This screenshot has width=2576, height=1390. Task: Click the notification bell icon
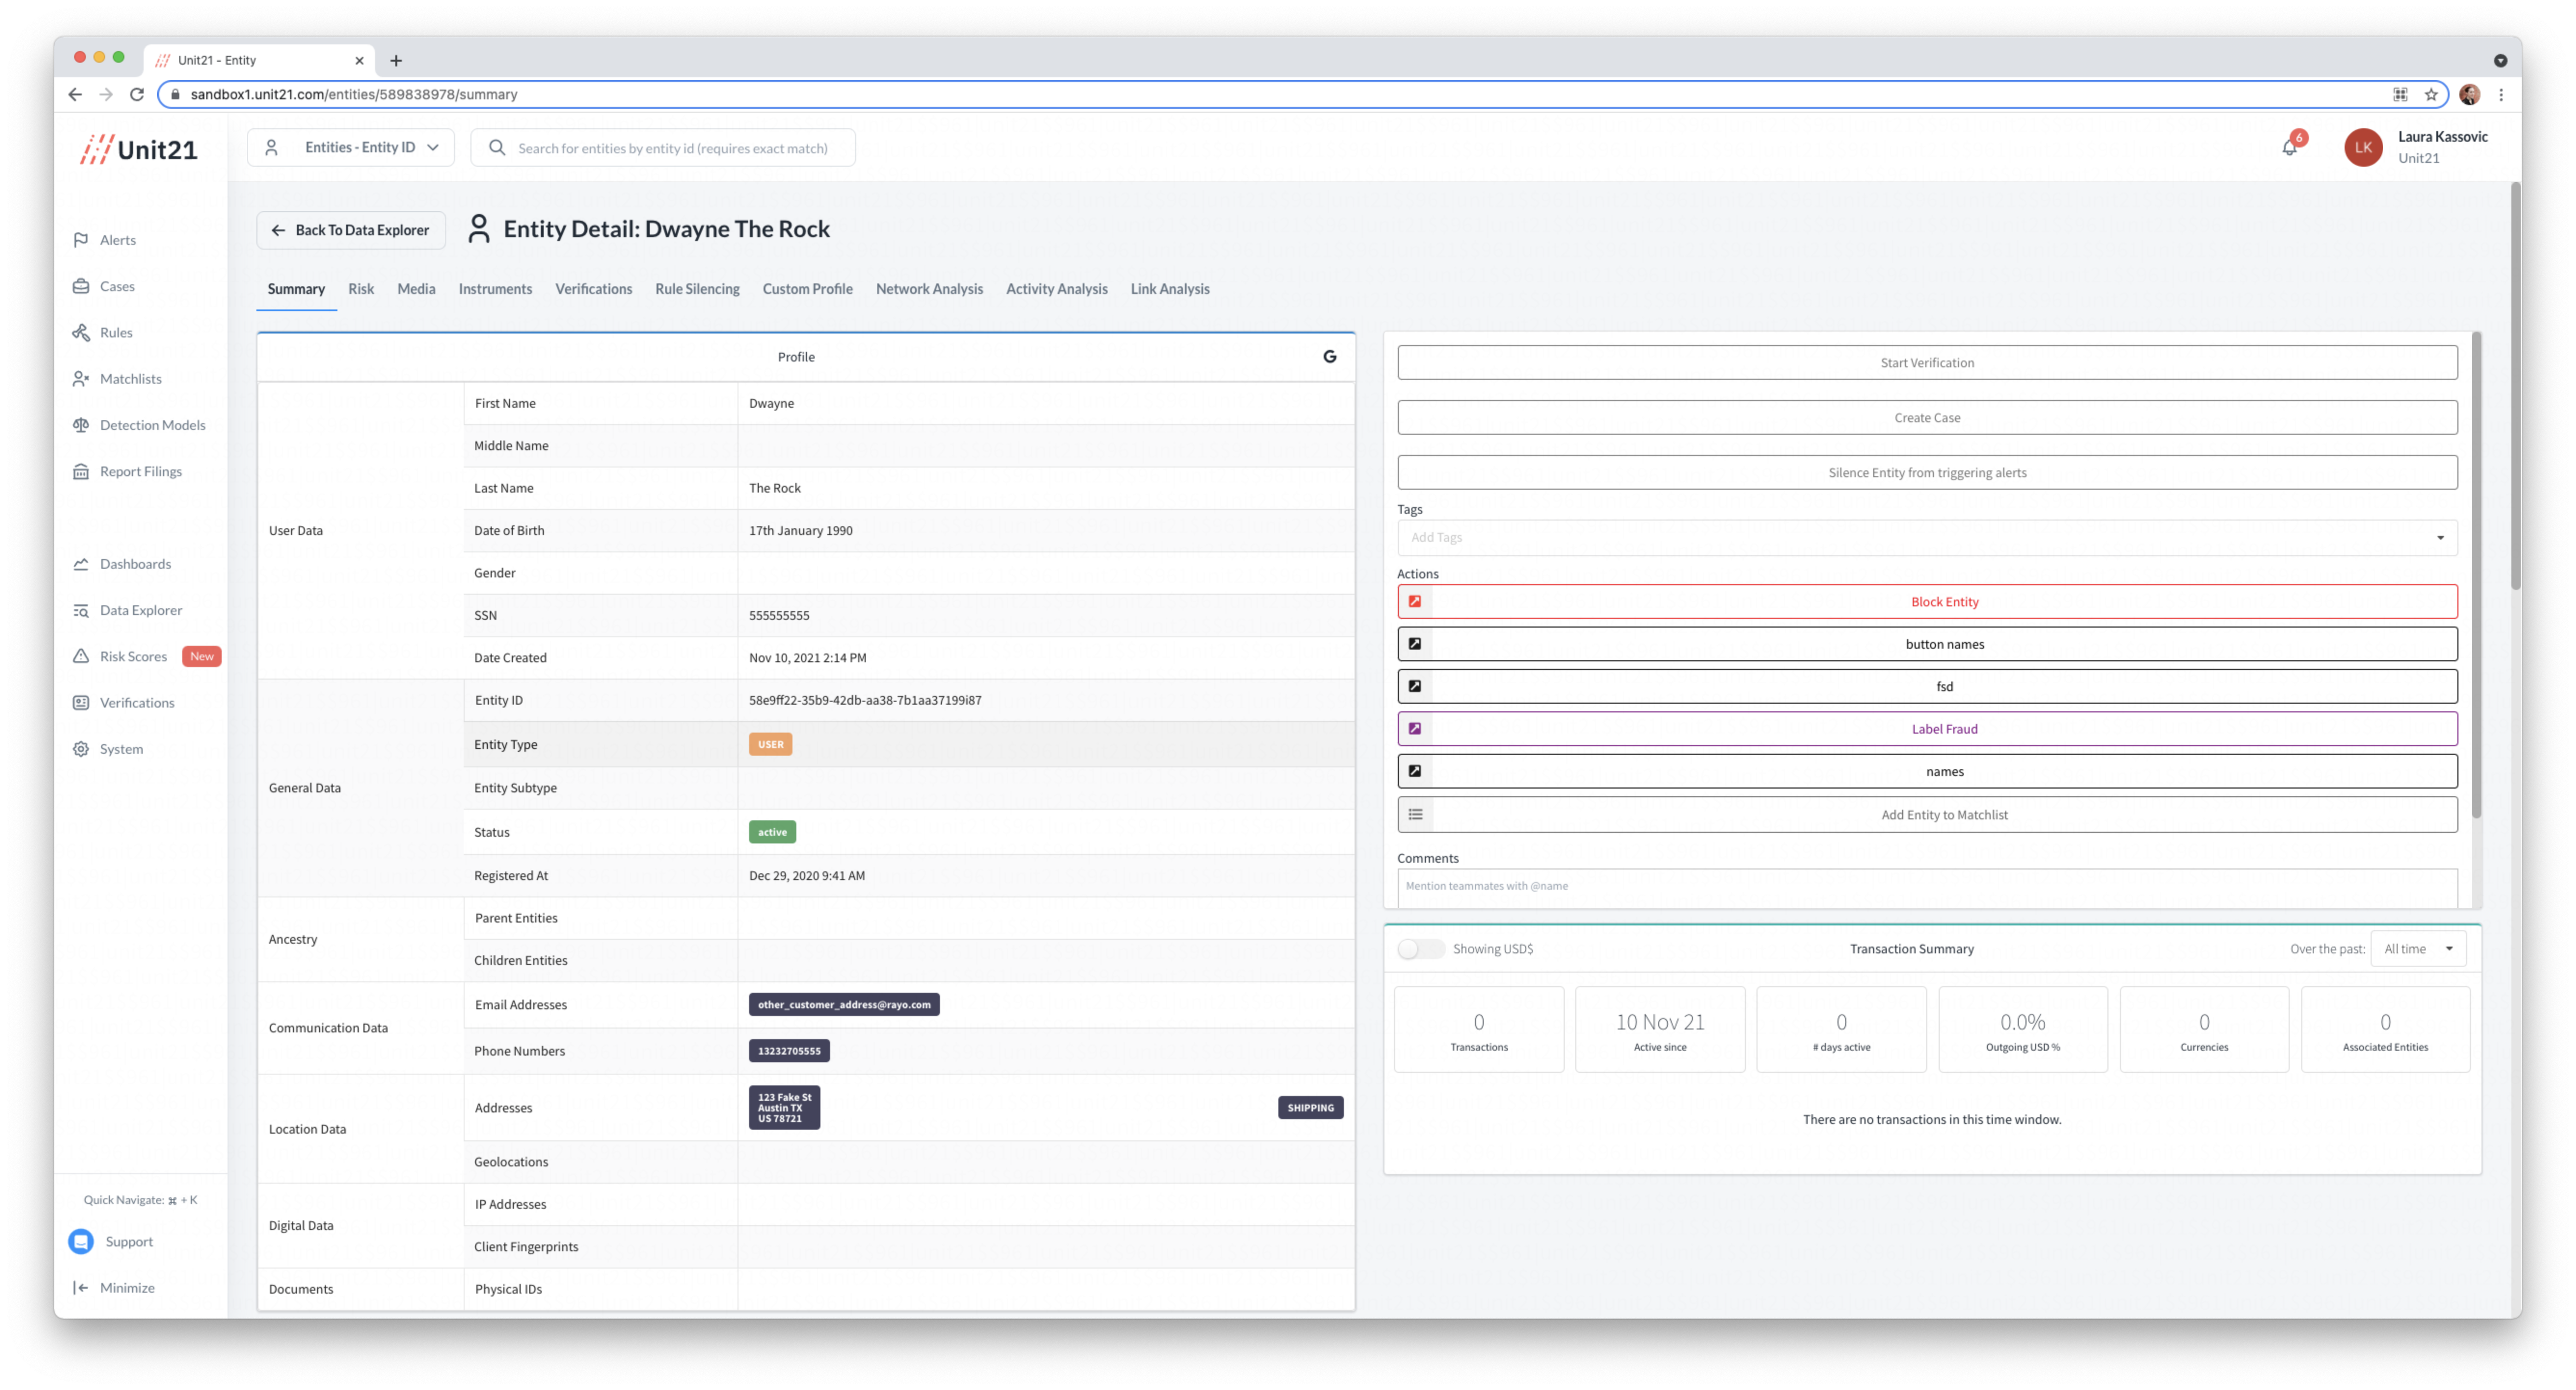2289,148
